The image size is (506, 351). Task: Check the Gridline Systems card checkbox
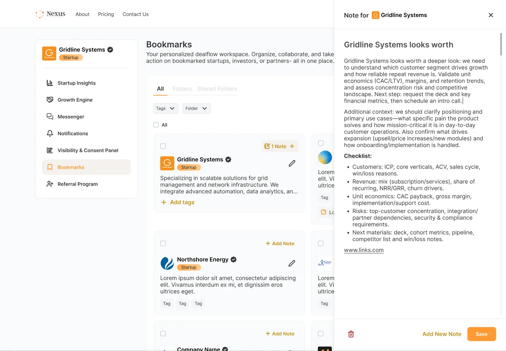(163, 146)
